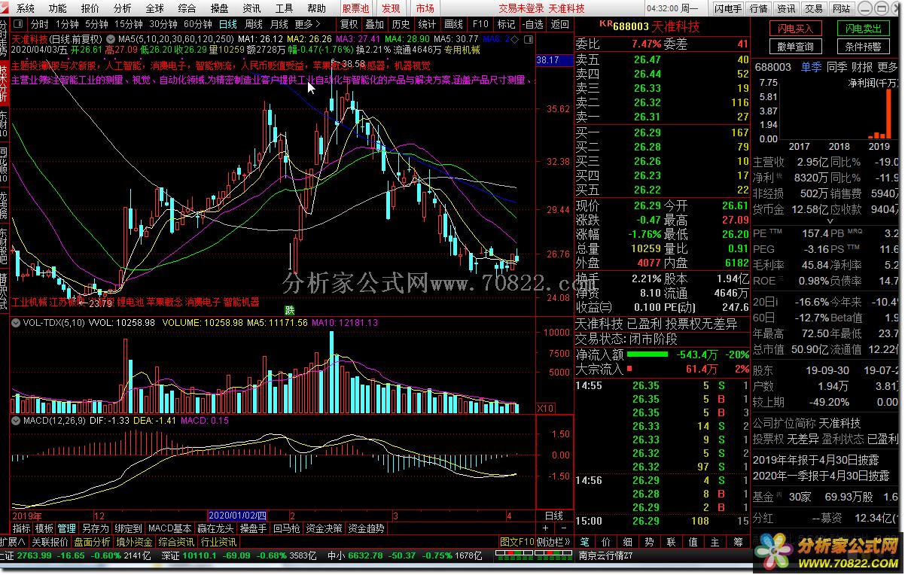Click 闪电买入 quick buy button
905x575 pixels.
tap(795, 29)
